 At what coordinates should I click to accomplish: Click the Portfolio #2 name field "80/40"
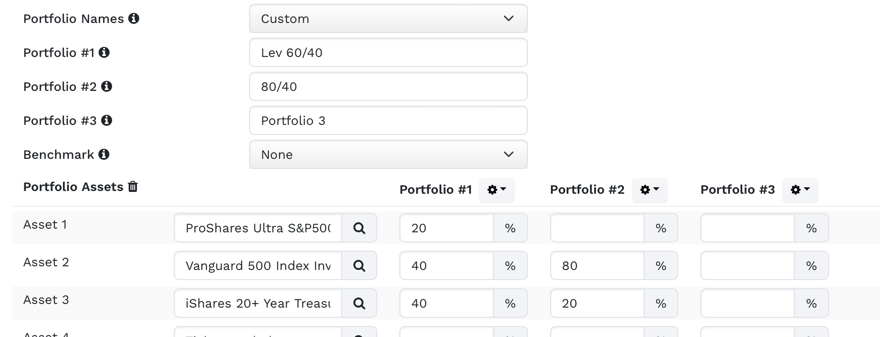coord(388,87)
